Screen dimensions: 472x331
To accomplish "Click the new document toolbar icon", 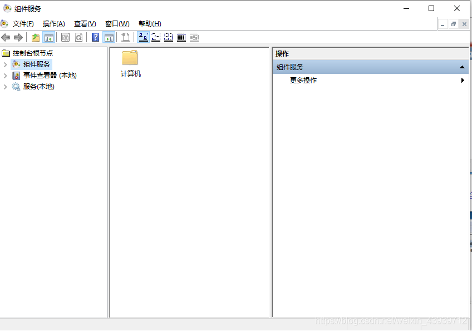I will pyautogui.click(x=126, y=38).
